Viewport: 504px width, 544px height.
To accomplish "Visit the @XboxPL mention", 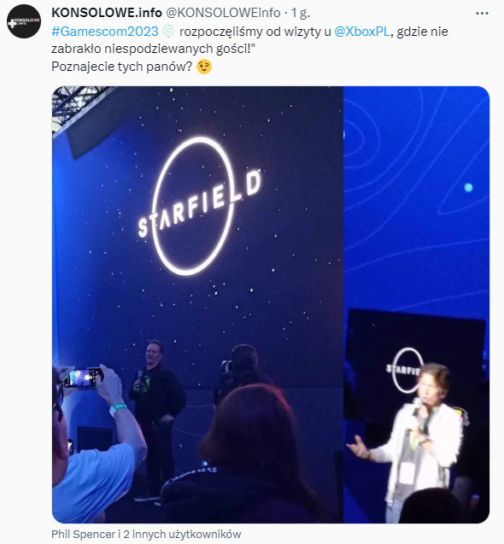I will (362, 32).
